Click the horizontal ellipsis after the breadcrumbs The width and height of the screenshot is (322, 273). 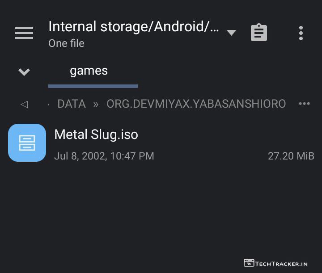[304, 104]
